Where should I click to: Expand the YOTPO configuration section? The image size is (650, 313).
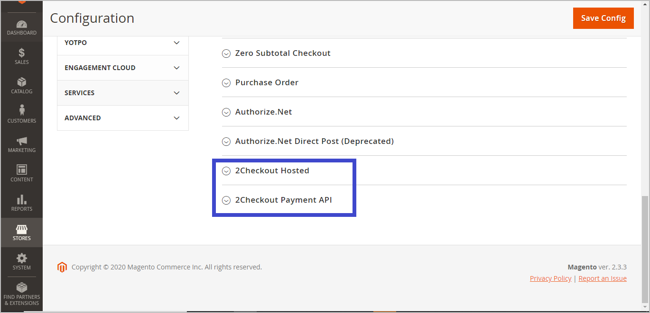coord(123,43)
